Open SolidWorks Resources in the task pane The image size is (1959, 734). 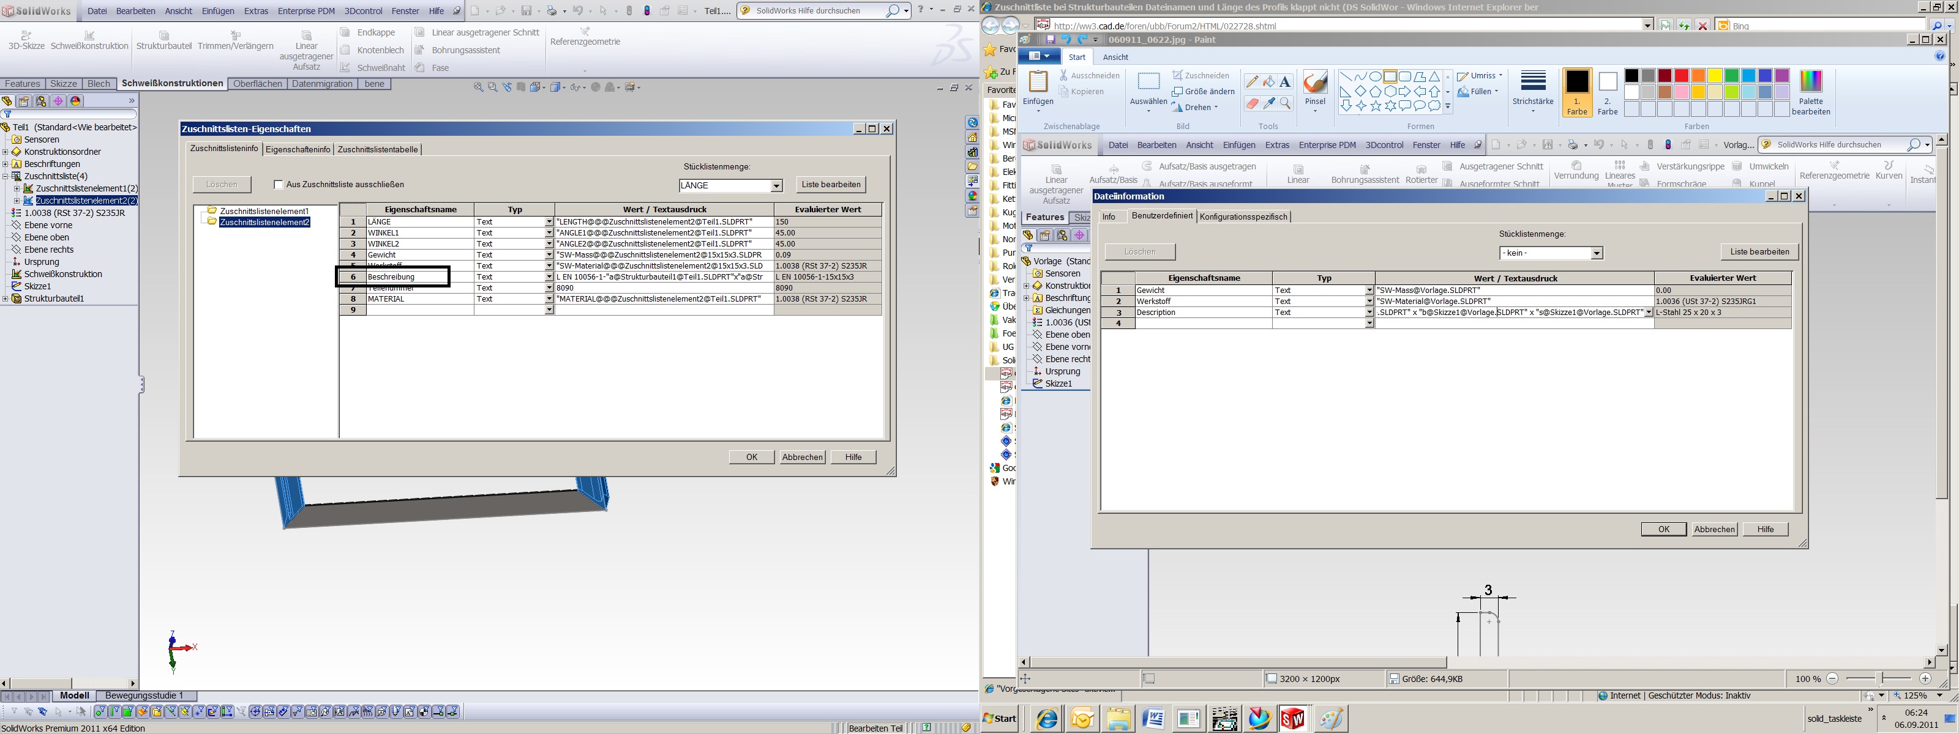click(x=973, y=123)
